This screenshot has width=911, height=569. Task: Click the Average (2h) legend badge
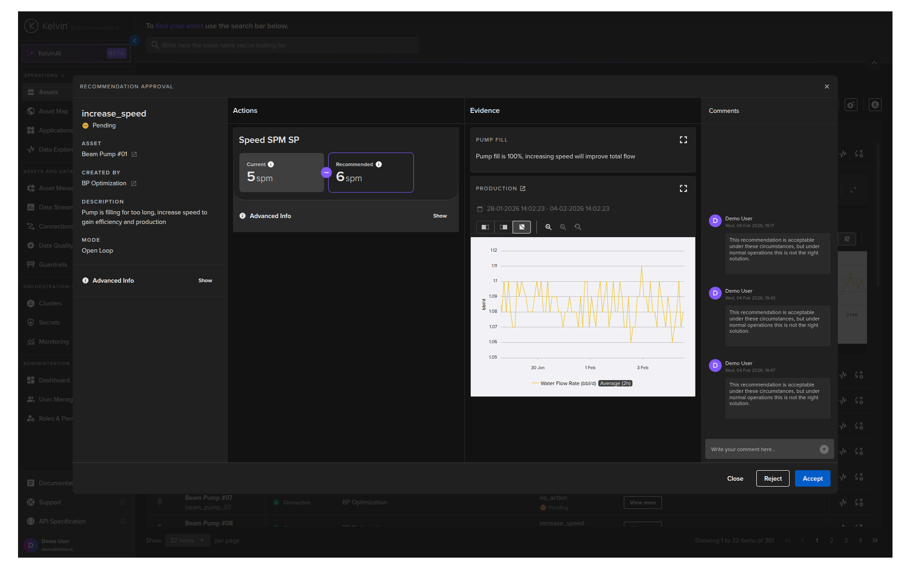point(615,384)
